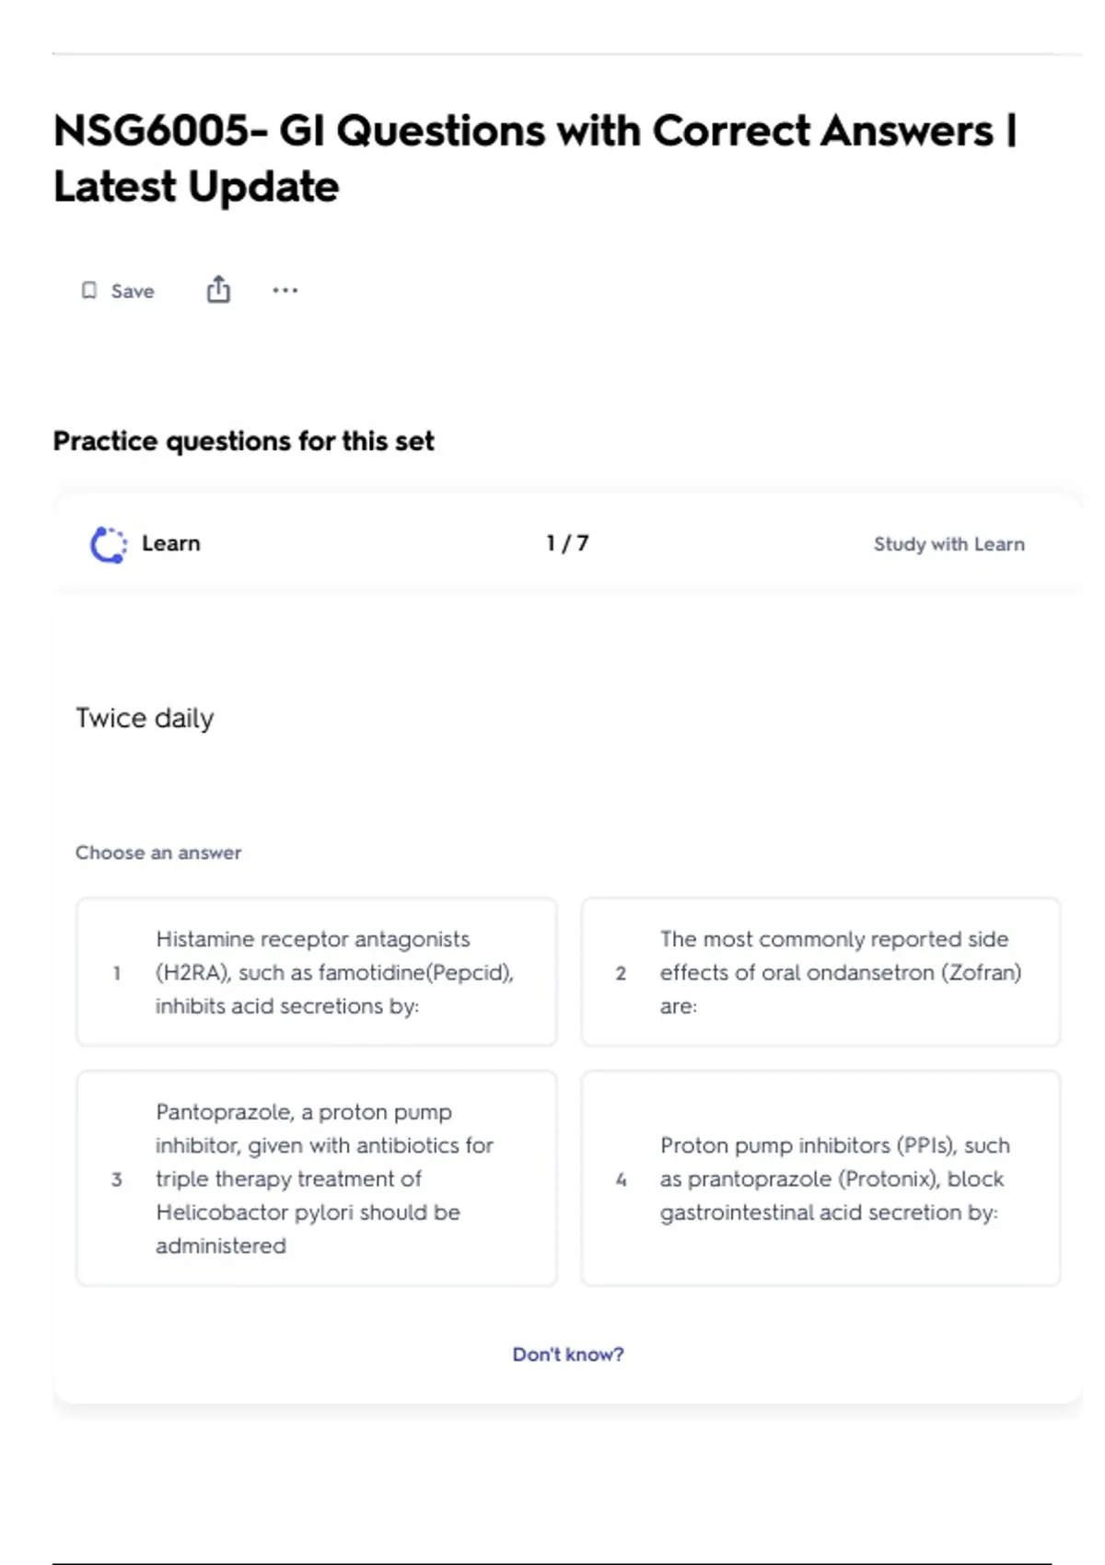
Task: Click the Twice daily prompt text
Action: [x=145, y=718]
